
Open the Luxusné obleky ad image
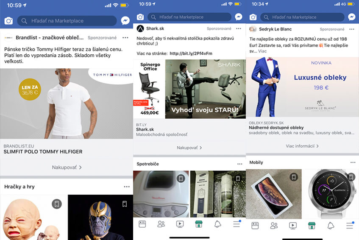point(303,87)
